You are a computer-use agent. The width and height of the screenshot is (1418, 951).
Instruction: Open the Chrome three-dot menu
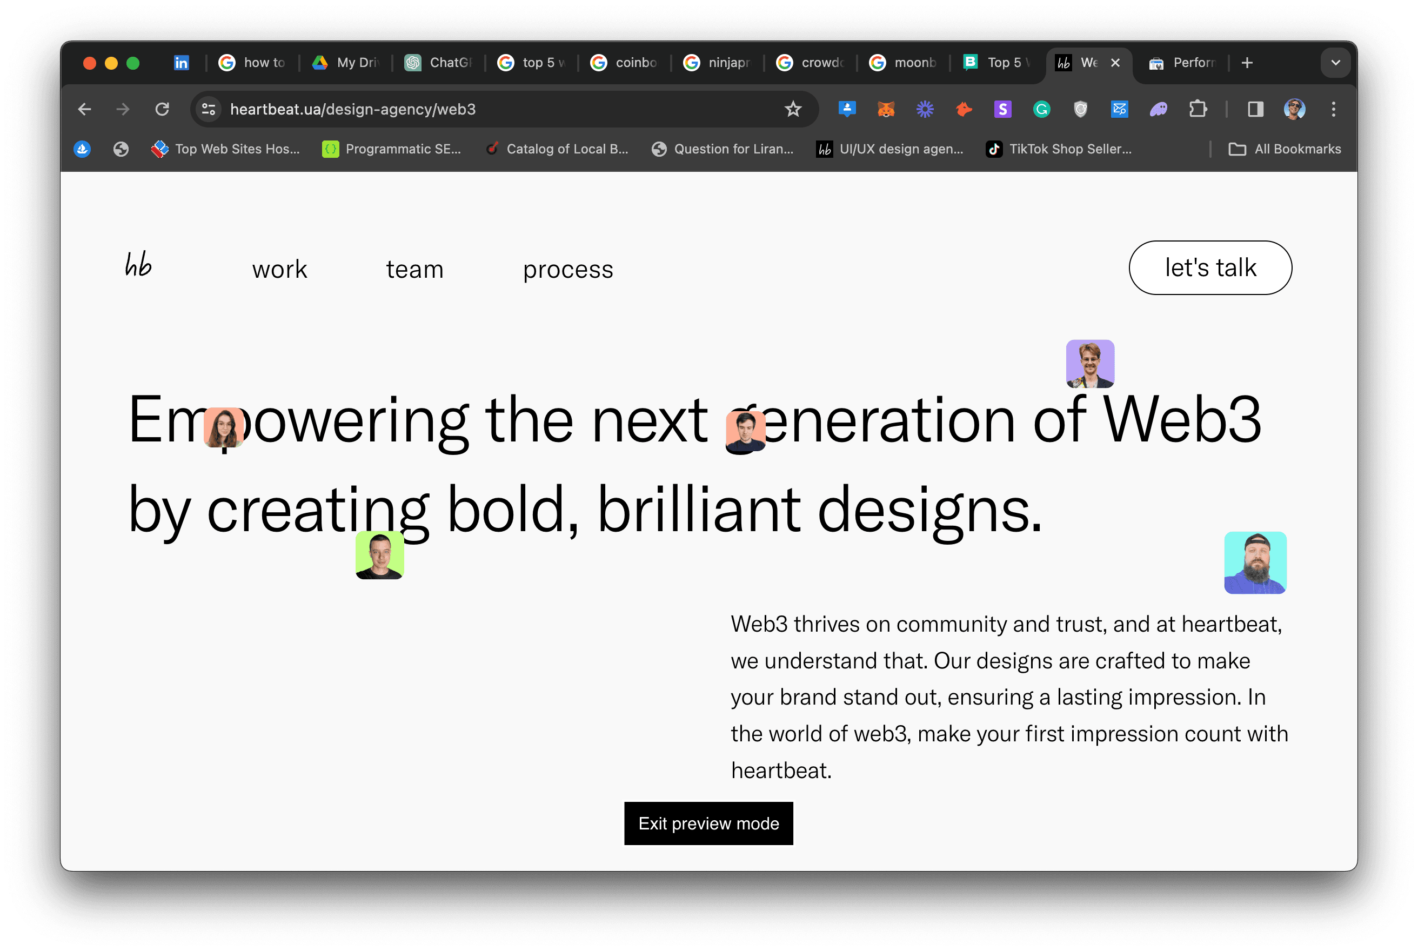point(1334,109)
